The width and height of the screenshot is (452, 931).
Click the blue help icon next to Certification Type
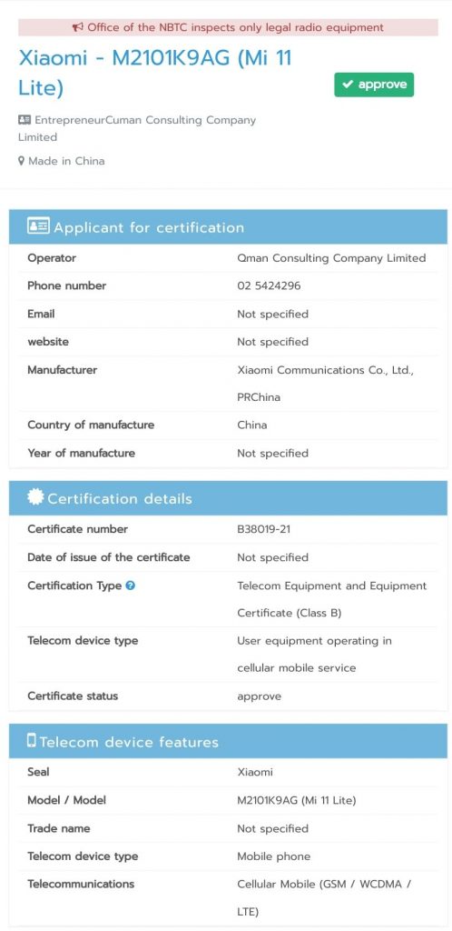coord(131,585)
